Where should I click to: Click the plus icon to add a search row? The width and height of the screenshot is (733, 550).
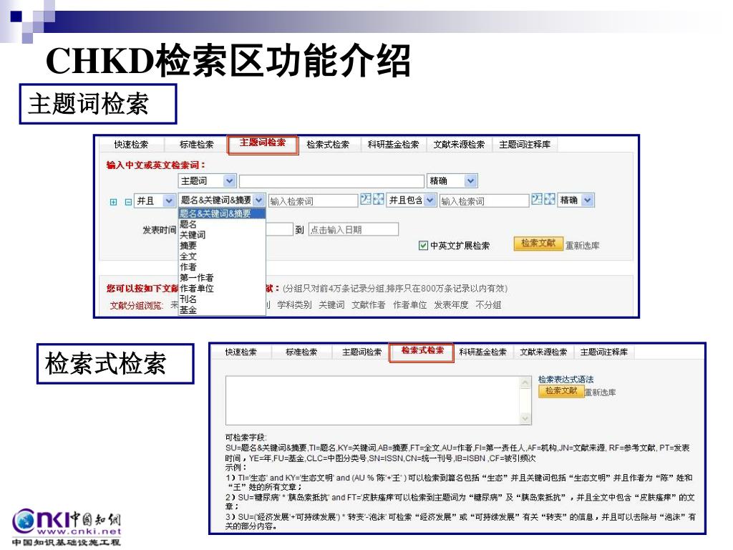(x=113, y=202)
